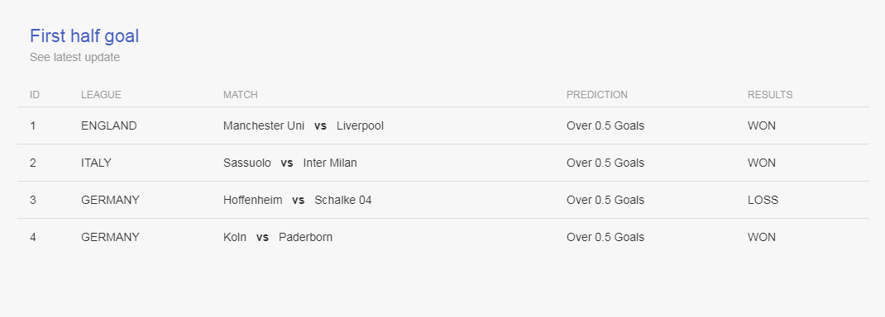This screenshot has width=885, height=317.
Task: Click Liverpool team name
Action: tap(360, 125)
